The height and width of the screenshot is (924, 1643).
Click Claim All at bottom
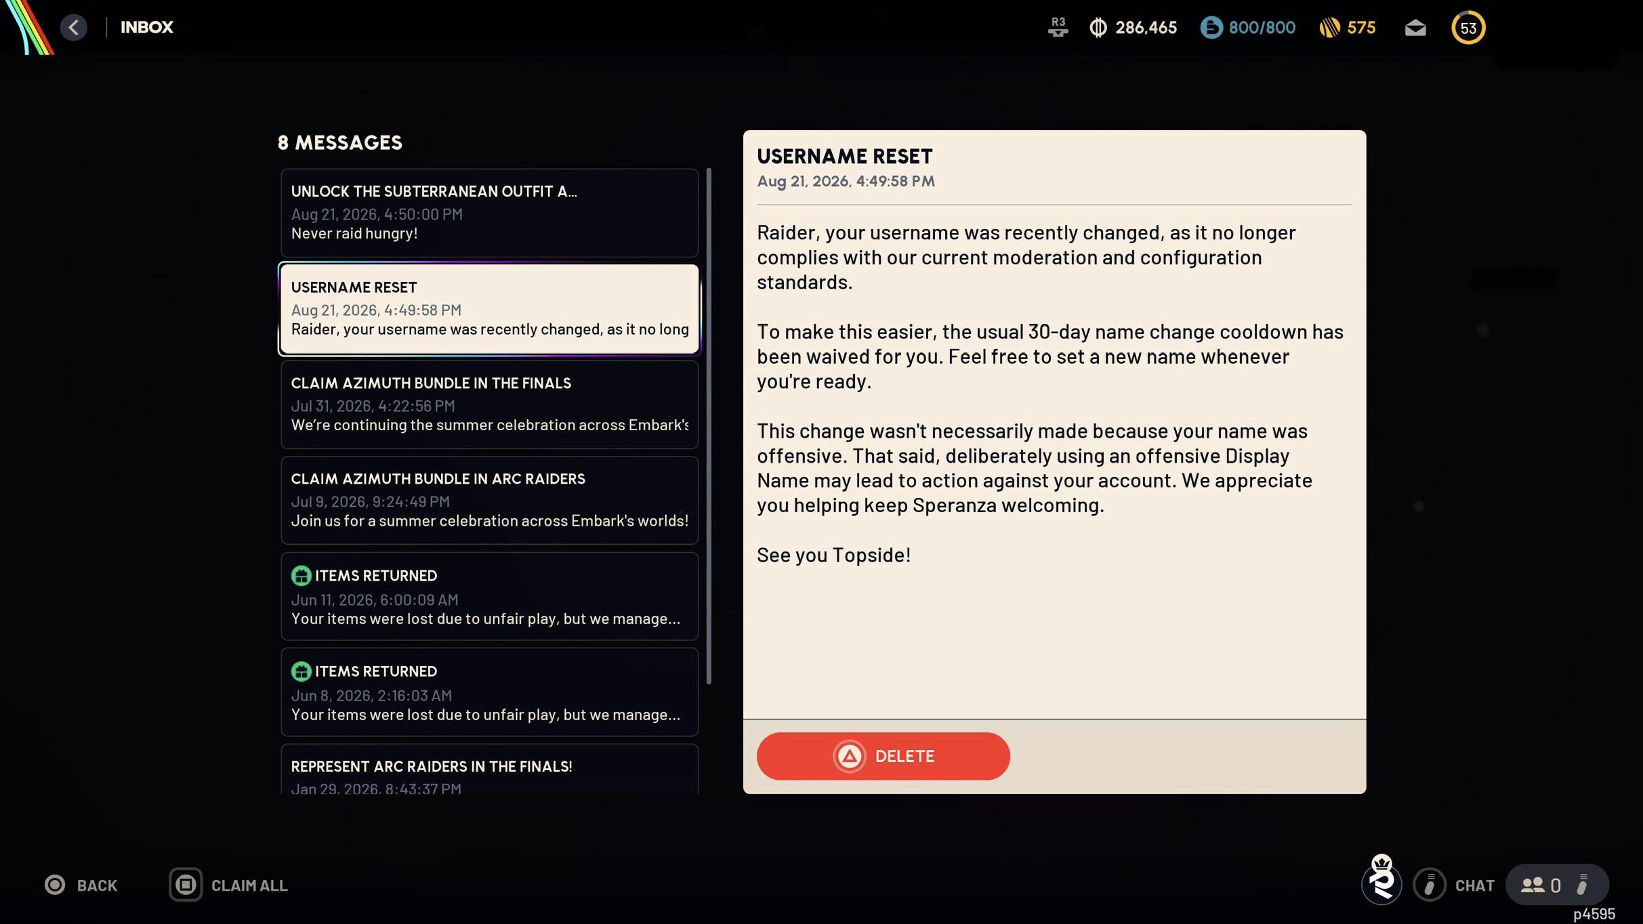click(228, 885)
